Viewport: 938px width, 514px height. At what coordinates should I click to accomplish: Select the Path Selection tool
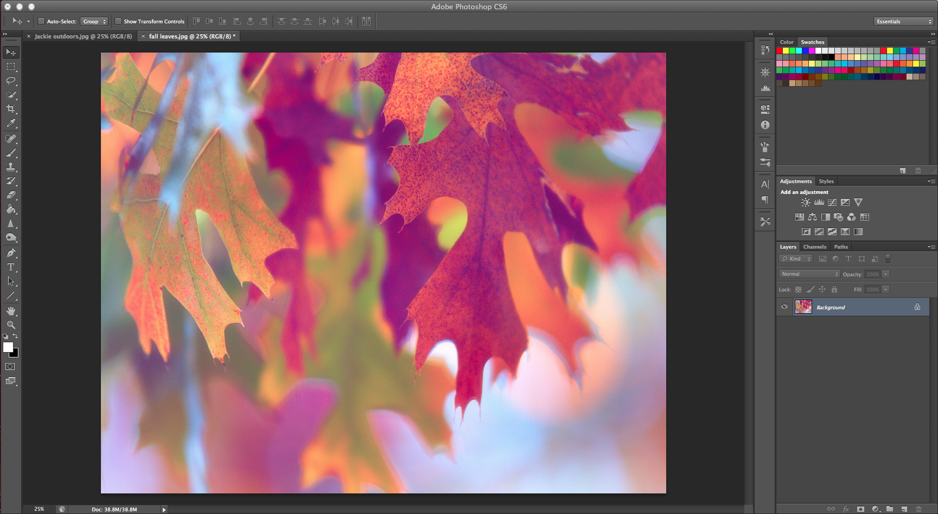[x=11, y=281]
